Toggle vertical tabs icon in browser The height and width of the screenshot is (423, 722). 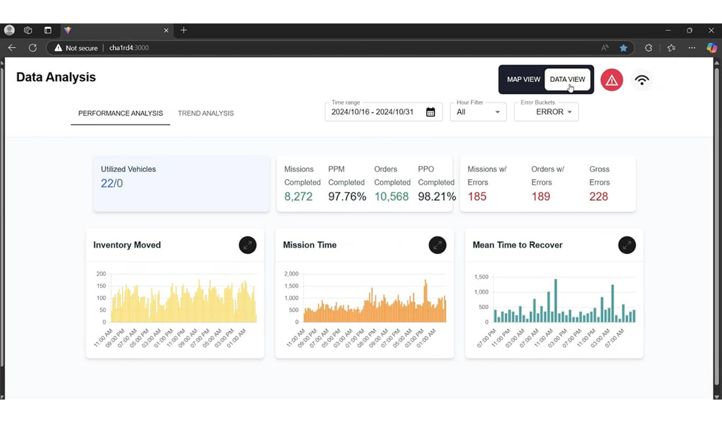coord(48,30)
